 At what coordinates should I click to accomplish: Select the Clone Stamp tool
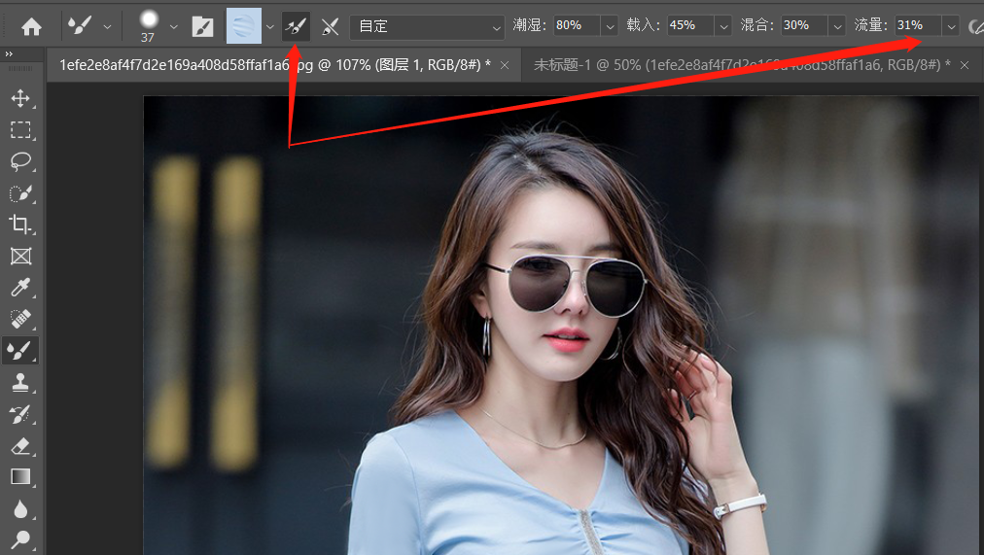pos(20,383)
